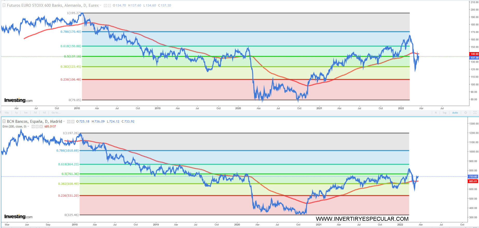Image resolution: width=479 pixels, height=228 pixels.
Task: Hide the EMA 200 indicator with eye icon
Action: (x=33, y=126)
